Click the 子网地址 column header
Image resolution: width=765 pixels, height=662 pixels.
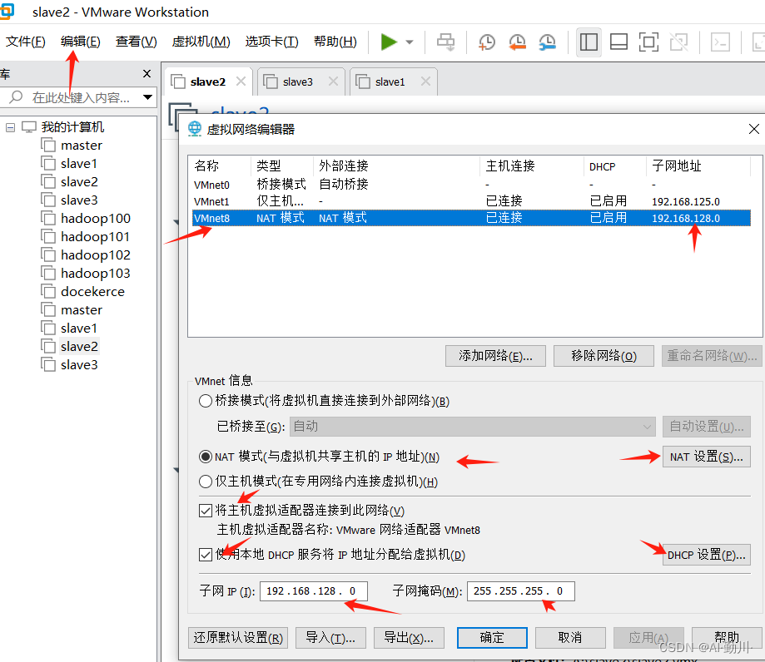click(698, 166)
